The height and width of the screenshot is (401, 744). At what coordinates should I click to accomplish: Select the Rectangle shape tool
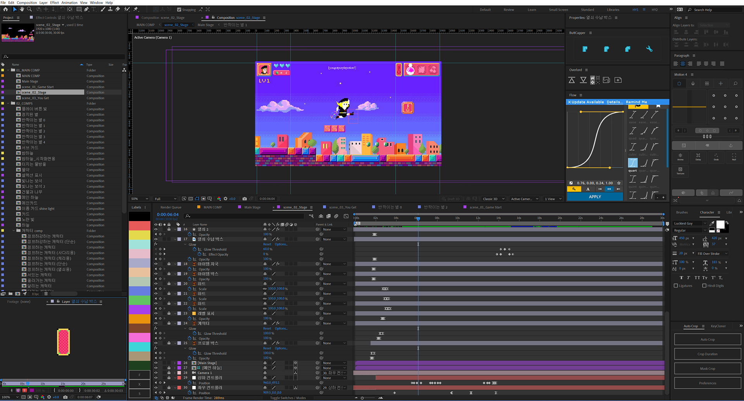point(79,9)
